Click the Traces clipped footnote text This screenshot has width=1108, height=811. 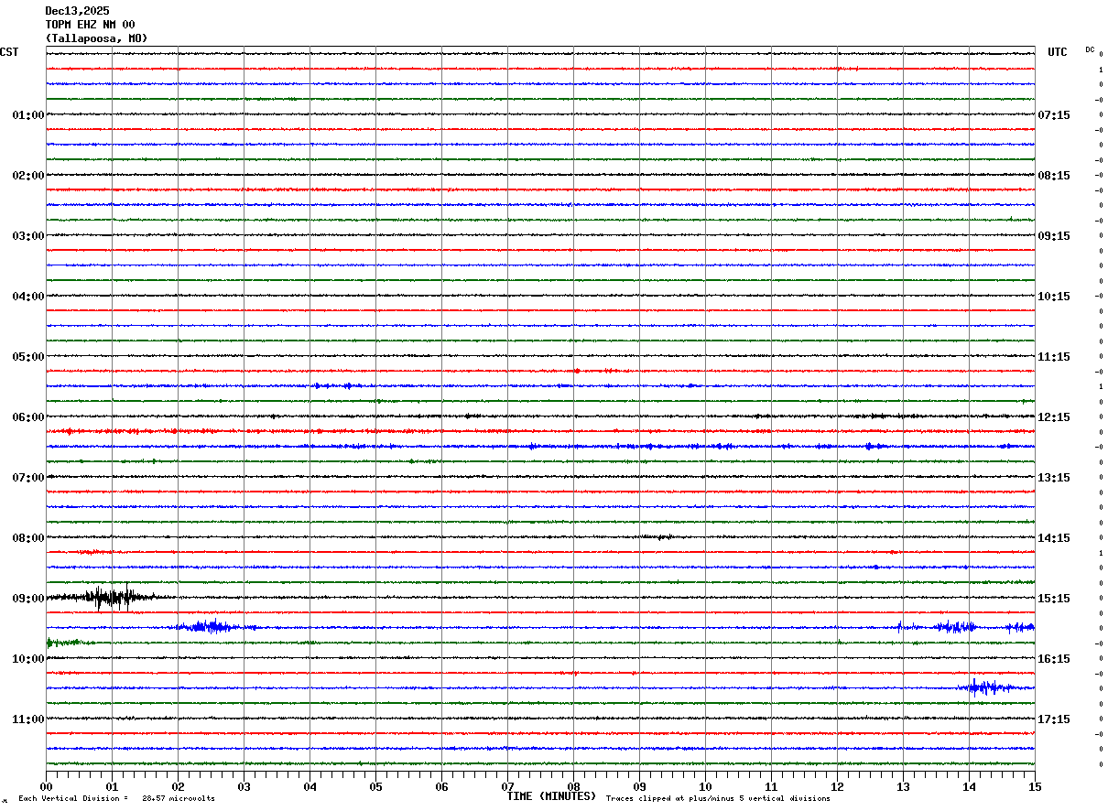[718, 799]
